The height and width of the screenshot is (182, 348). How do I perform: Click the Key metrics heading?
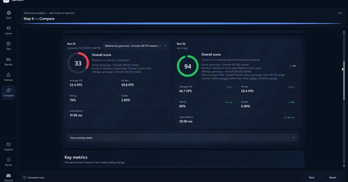[x=76, y=157]
